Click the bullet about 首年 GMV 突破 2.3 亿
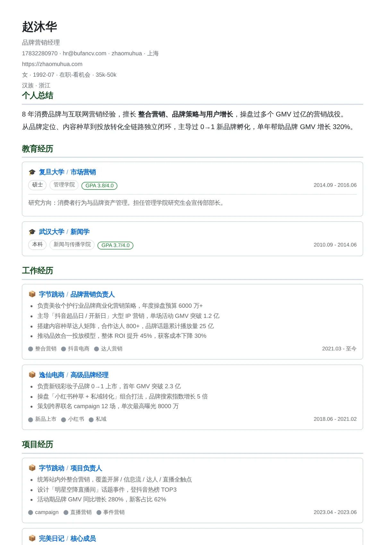This screenshot has width=385, height=545. [109, 386]
